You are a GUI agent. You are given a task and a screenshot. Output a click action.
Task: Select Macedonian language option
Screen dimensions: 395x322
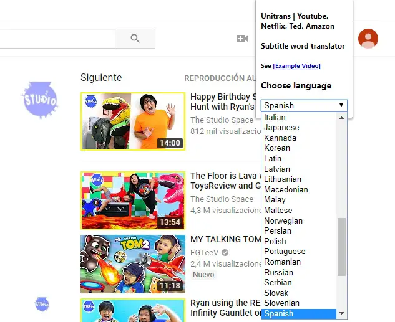tap(299, 190)
